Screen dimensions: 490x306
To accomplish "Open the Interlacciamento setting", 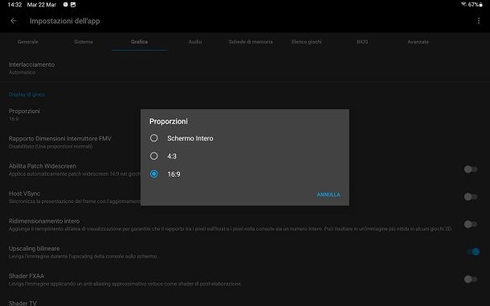I will [x=245, y=67].
